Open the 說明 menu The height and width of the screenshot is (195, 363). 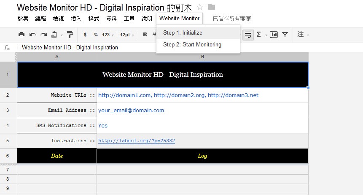coord(147,19)
